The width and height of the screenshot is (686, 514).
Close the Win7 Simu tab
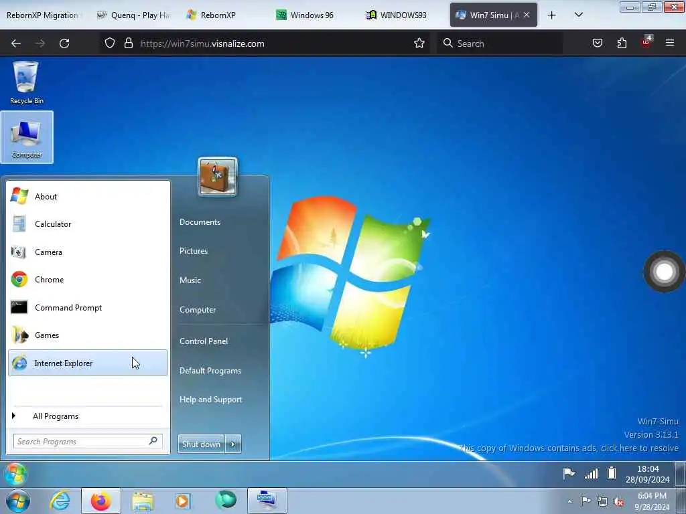(527, 15)
